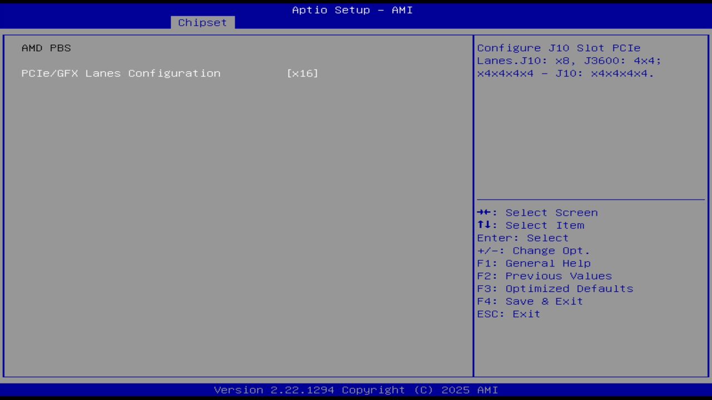Click the Select Item navigation hint
This screenshot has height=400, width=712.
[x=530, y=225]
